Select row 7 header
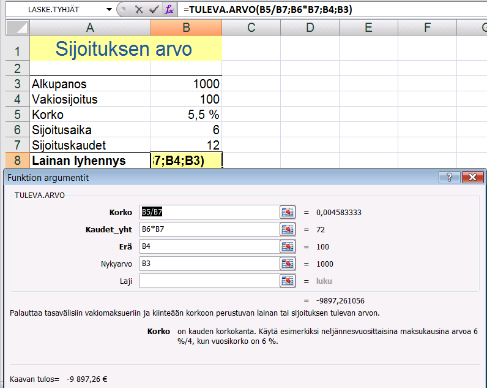Viewport: 487px width, 388px height. tap(18, 145)
